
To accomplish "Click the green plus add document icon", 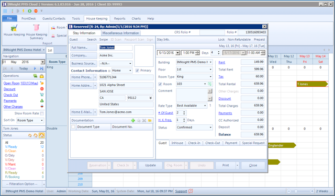I will tap(133, 121).
